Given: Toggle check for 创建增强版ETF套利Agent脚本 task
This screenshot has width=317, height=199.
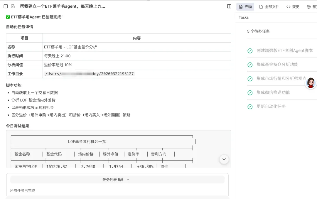Looking at the screenshot, I should click(250, 51).
